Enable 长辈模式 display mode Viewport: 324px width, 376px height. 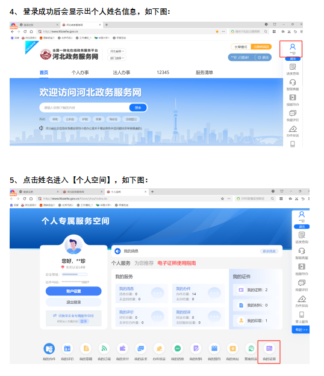pyautogui.click(x=241, y=47)
